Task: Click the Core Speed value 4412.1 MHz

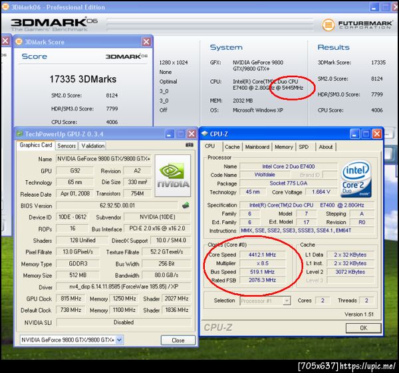Action: (263, 255)
